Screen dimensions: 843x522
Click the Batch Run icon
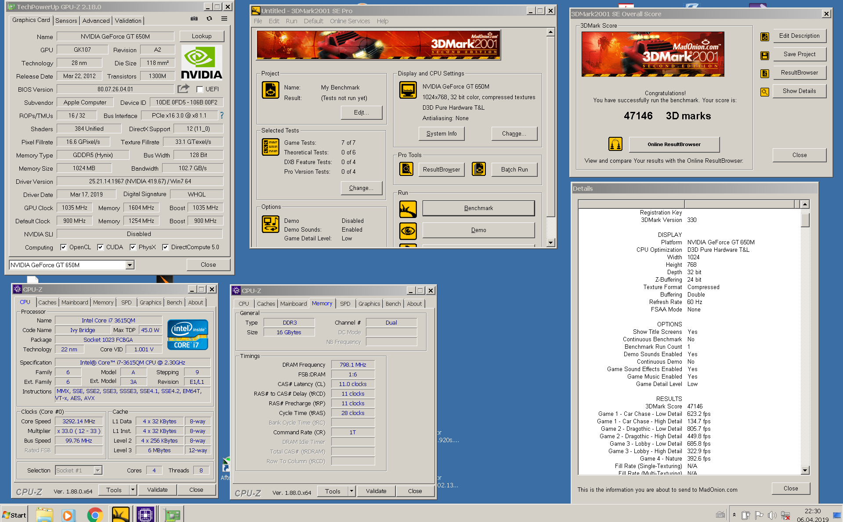479,169
